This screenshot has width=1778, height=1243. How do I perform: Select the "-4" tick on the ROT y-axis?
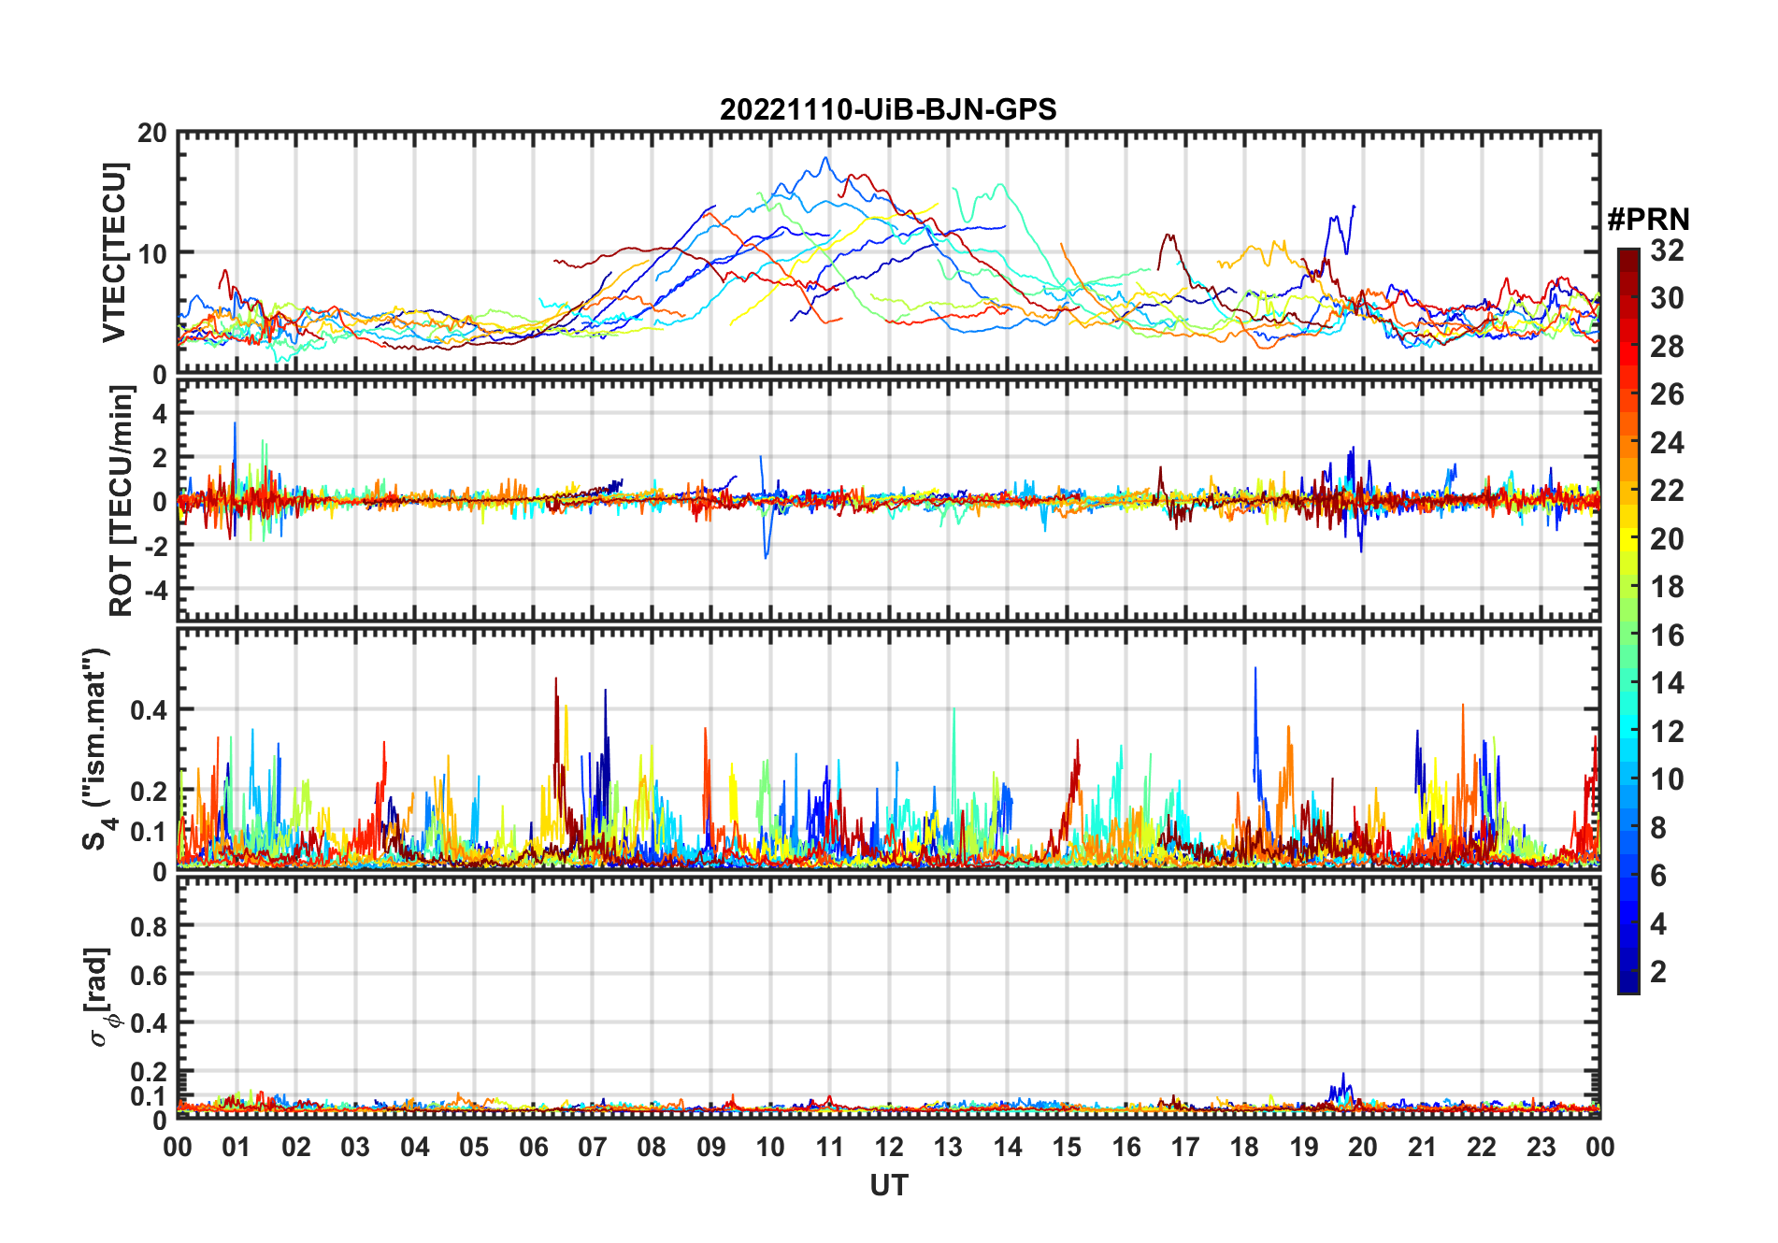[x=155, y=590]
